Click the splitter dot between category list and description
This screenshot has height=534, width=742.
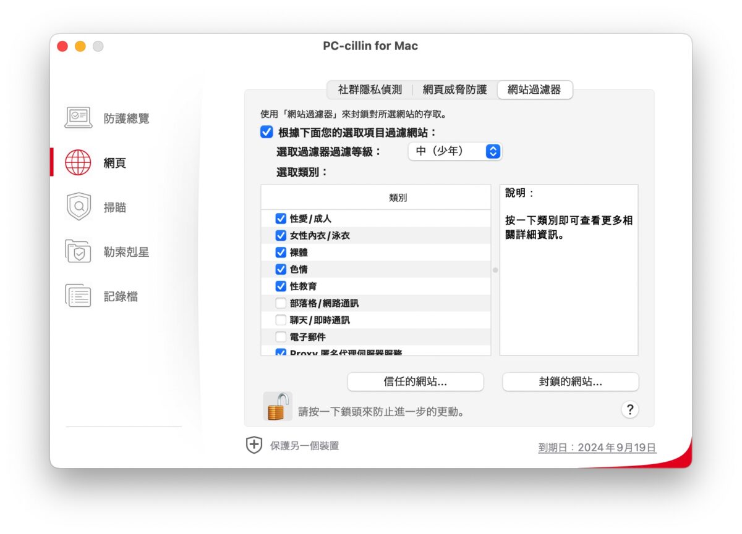[x=495, y=270]
